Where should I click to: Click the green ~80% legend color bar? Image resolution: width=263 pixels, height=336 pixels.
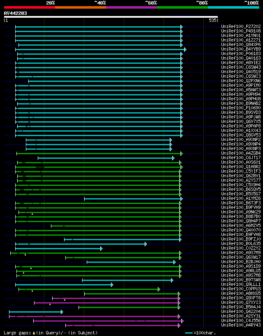pos(182,7)
